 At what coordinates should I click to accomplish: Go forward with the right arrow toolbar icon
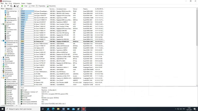pos(5,6)
